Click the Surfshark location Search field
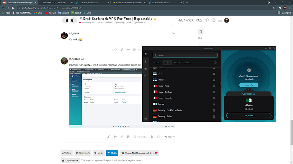Screen dimensions: 293x164 (185, 55)
